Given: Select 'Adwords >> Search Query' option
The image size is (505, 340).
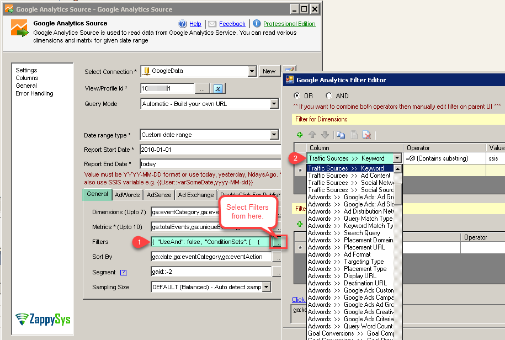Looking at the screenshot, I should [x=350, y=233].
